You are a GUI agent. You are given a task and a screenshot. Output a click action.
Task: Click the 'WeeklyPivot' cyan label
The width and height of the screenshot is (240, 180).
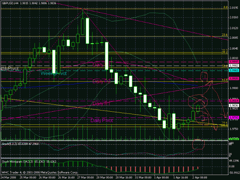54,73
